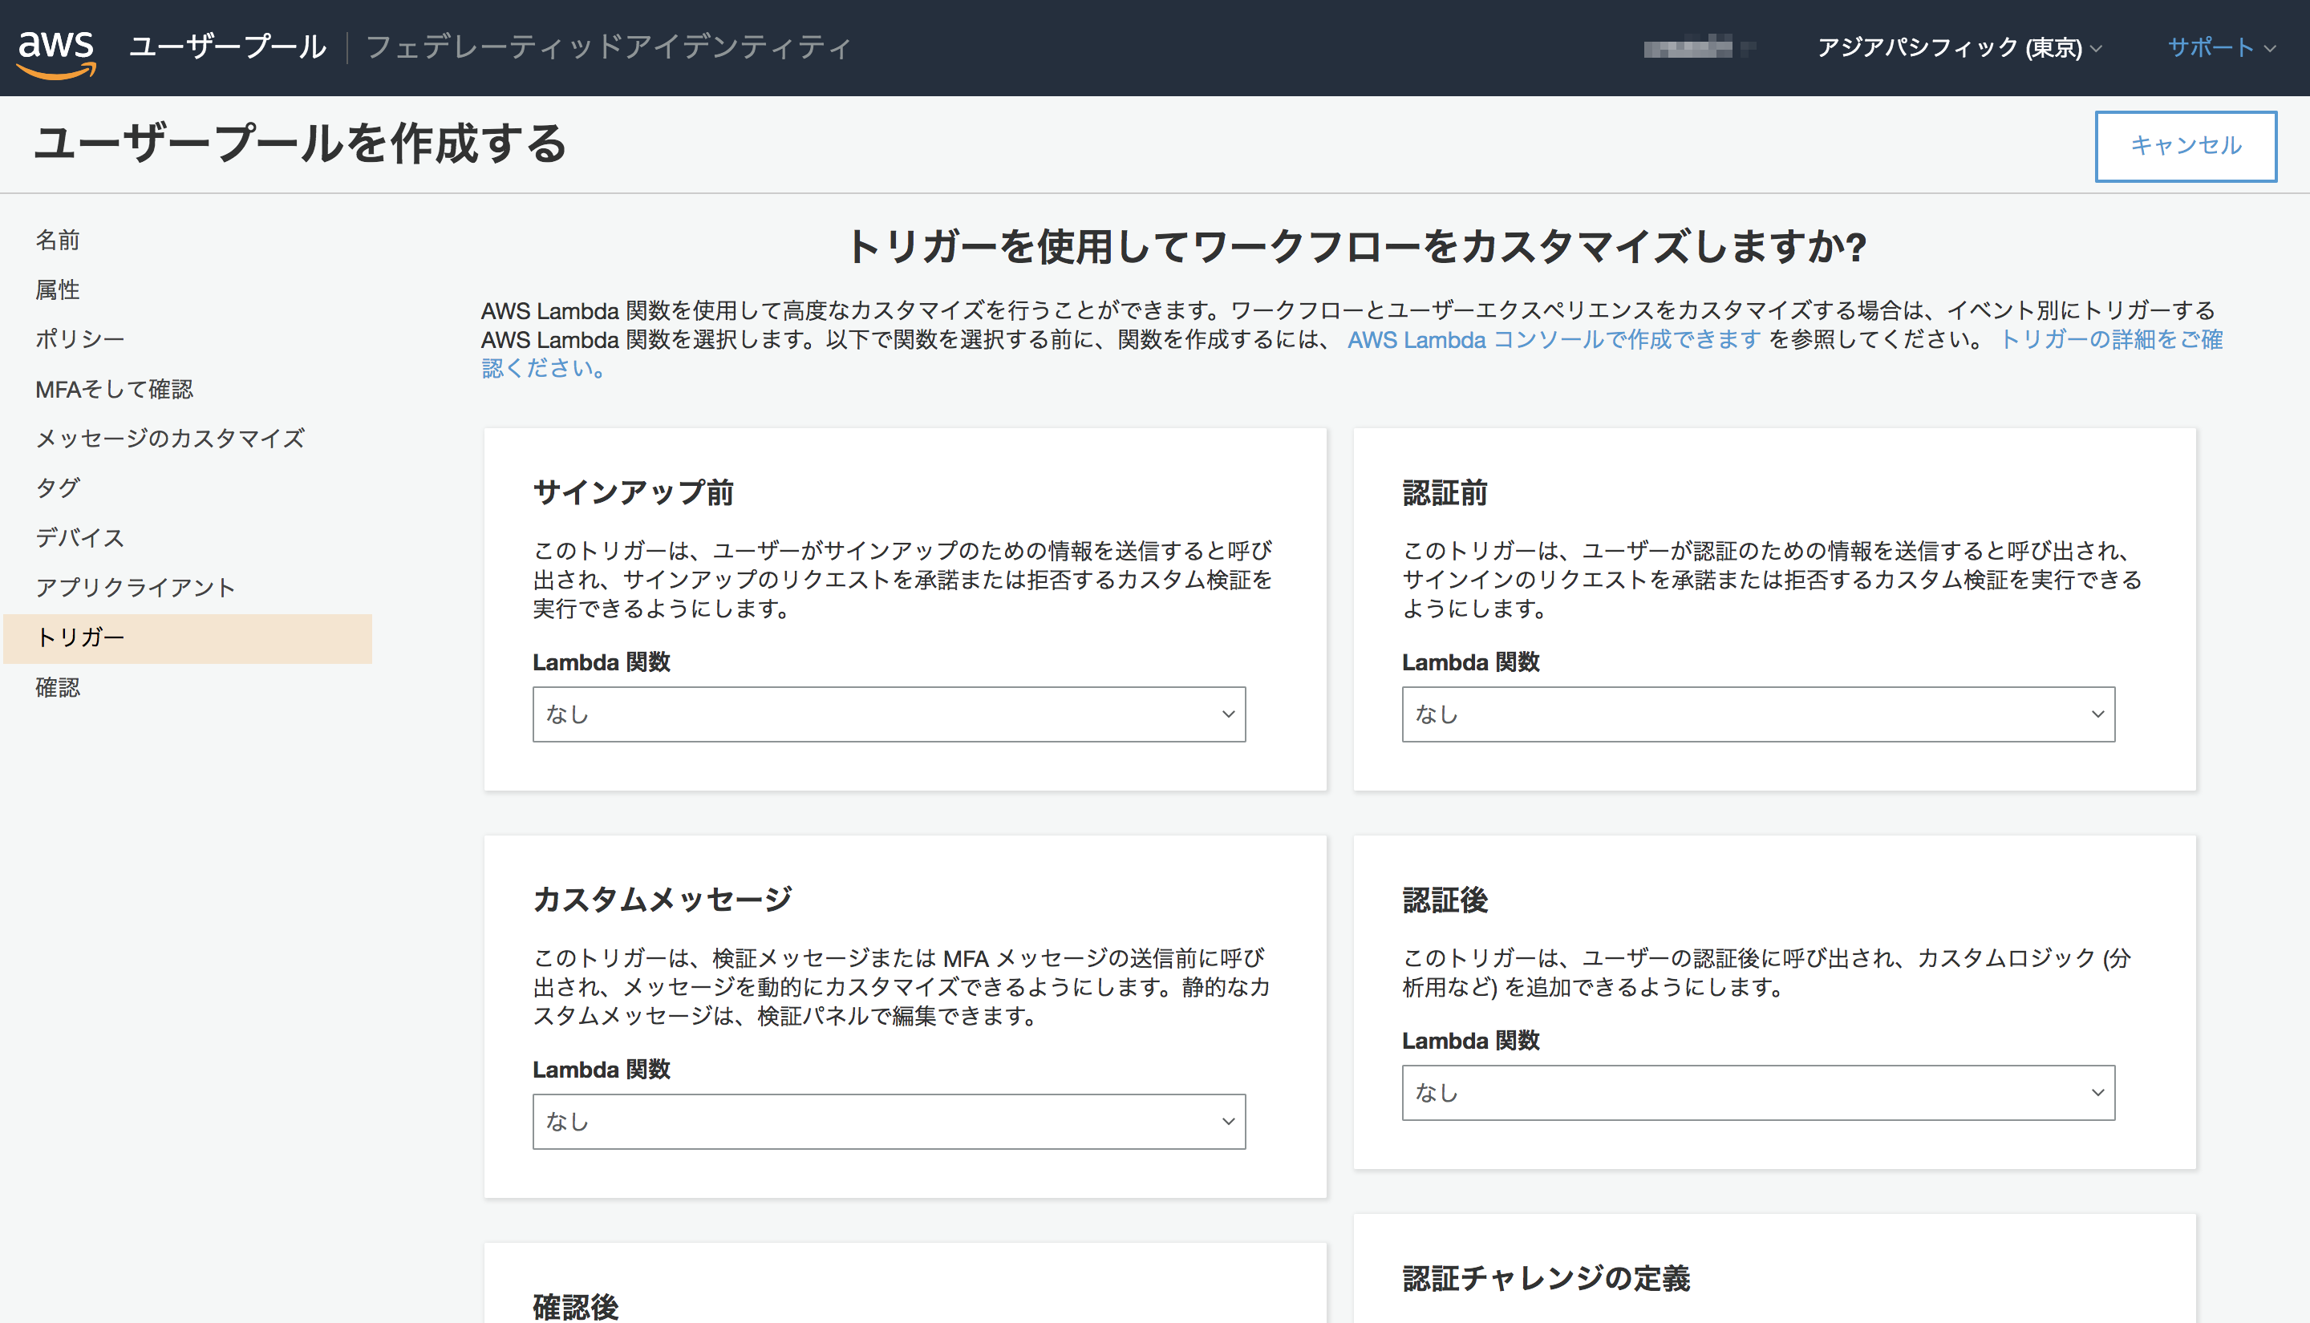Click the 認証チャレンジの定義 heading
Image resolution: width=2310 pixels, height=1323 pixels.
pyautogui.click(x=1546, y=1278)
